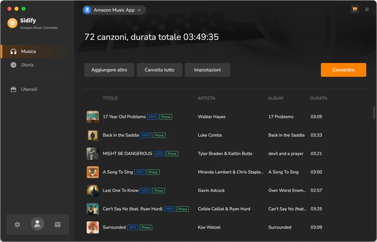Viewport: 377px width, 242px height.
Task: Click MP3 badge on Last One To Know
Action: (145, 190)
